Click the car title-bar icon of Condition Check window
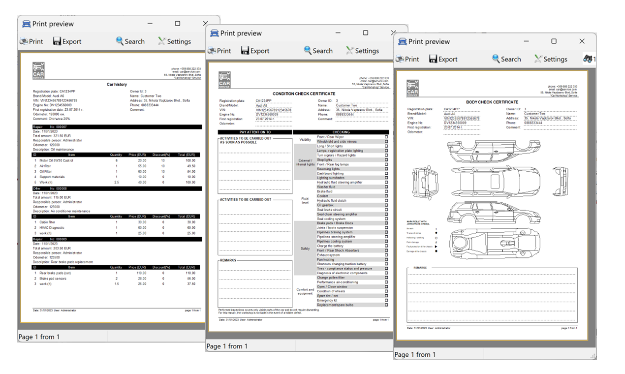This screenshot has width=625, height=374. 214,33
